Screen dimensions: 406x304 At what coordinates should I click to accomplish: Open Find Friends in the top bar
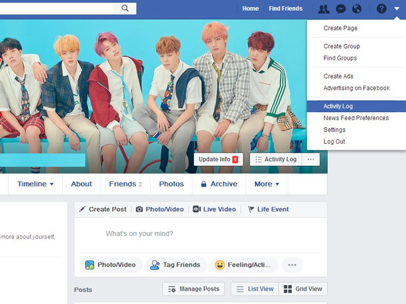286,8
